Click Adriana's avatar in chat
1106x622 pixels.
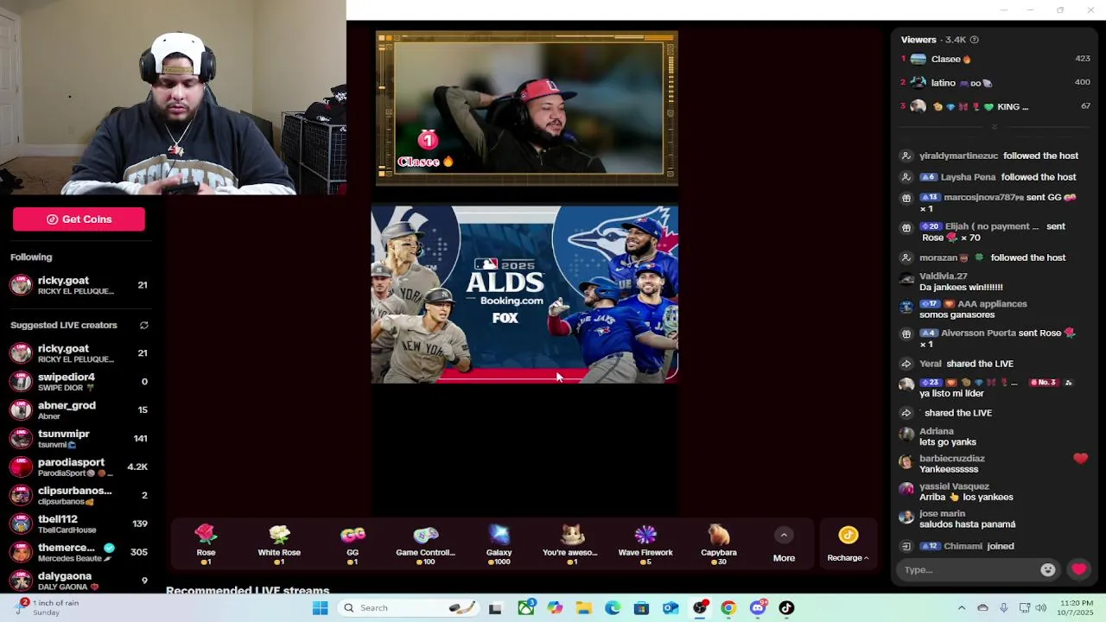click(906, 435)
